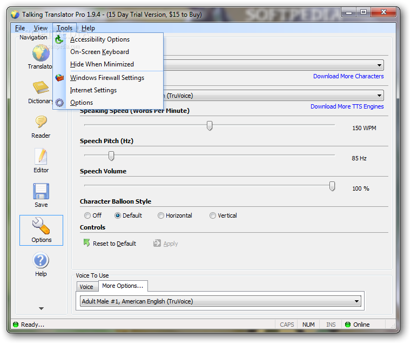Click the Save floppy disk icon

[41, 191]
